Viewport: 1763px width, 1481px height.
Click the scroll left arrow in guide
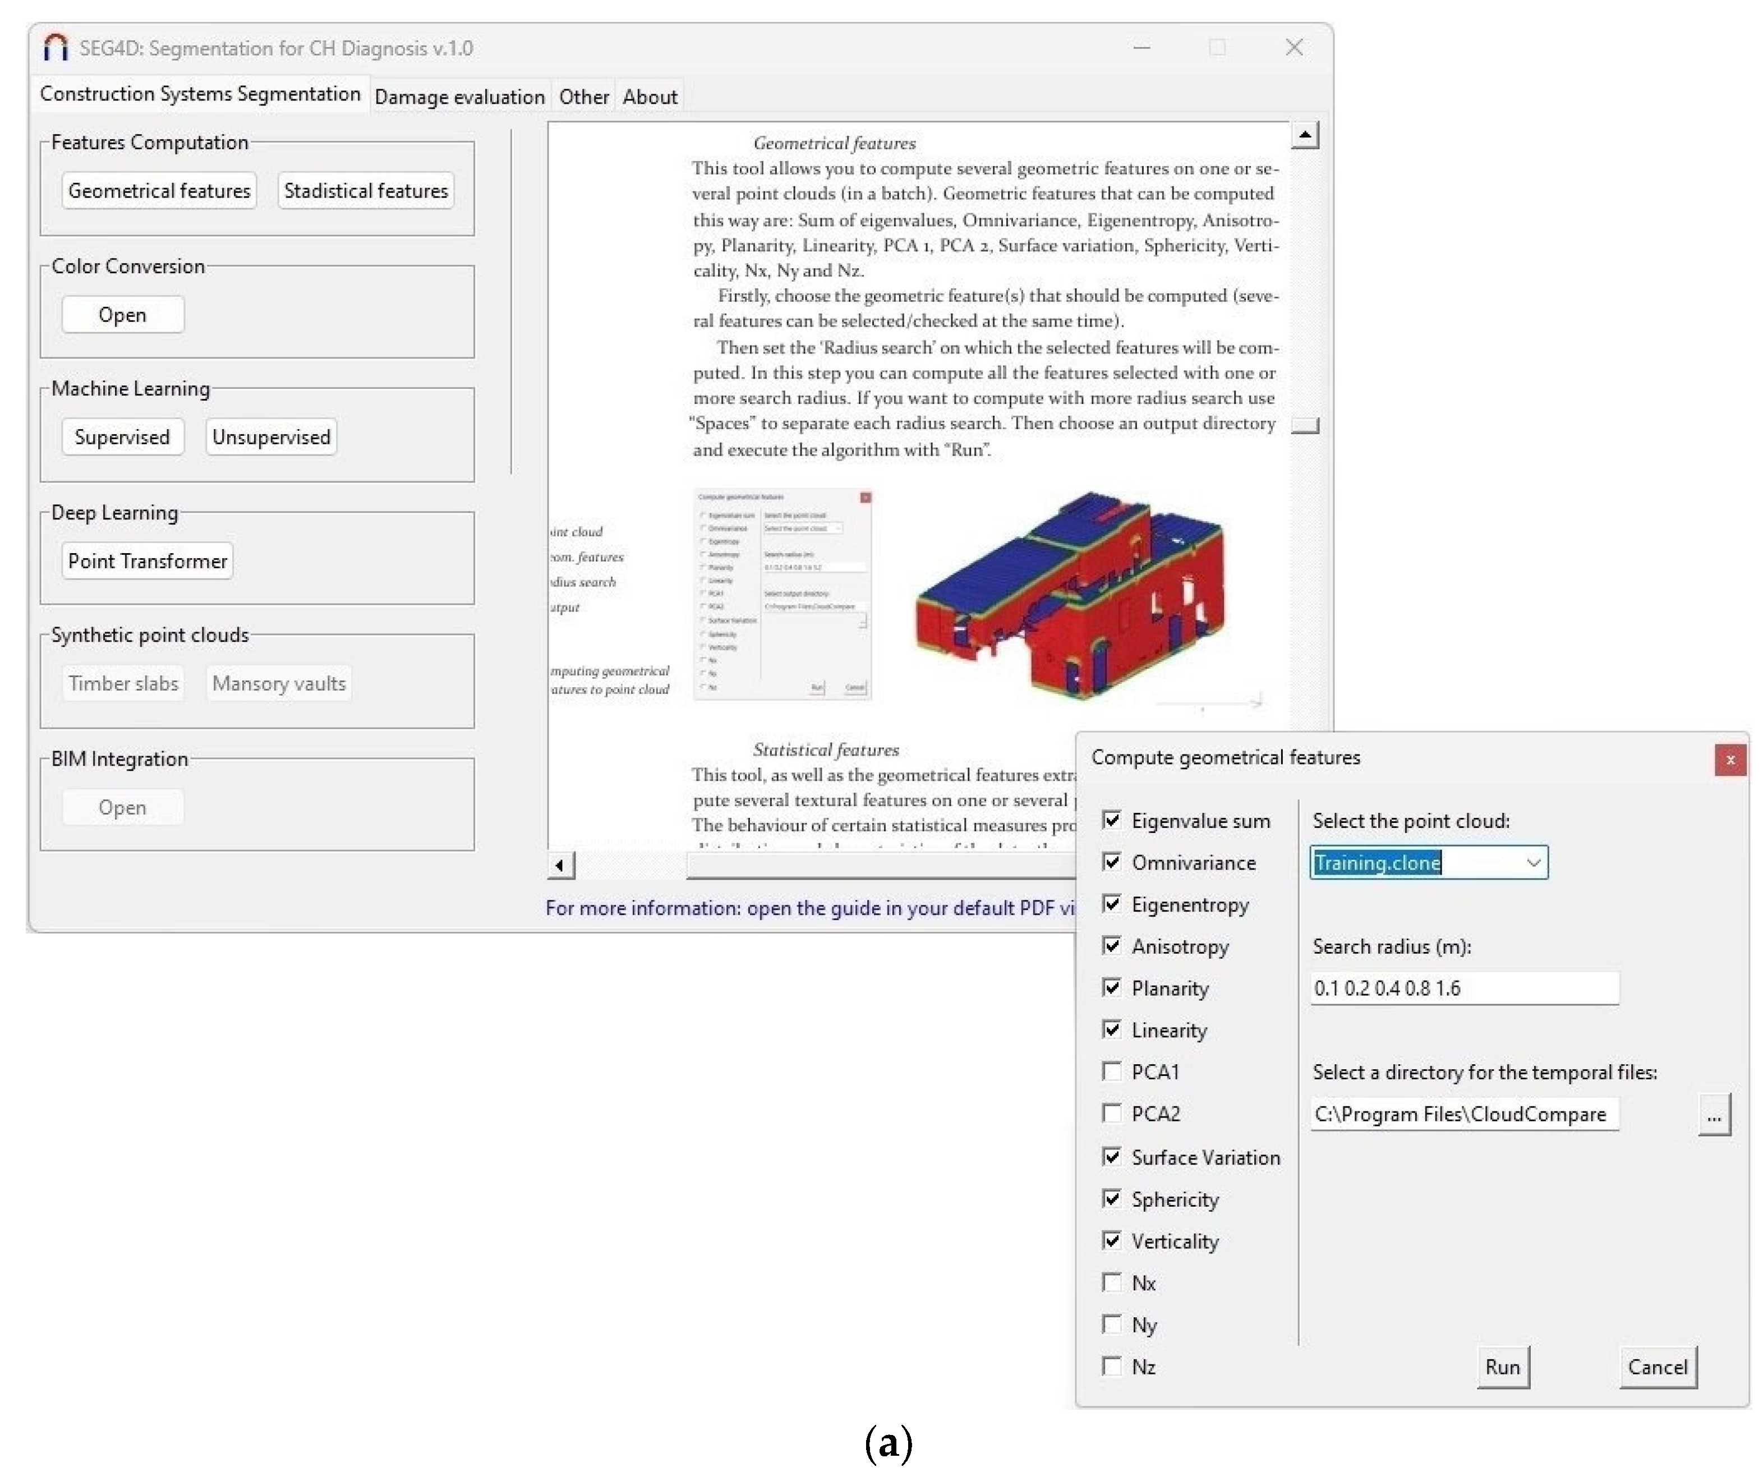560,864
